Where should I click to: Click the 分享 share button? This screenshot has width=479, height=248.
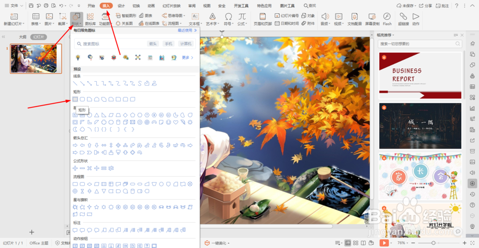pyautogui.click(x=425, y=5)
